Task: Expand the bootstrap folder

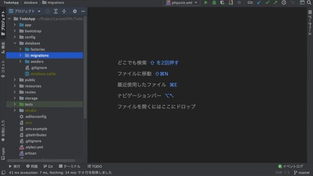Action: click(15, 31)
